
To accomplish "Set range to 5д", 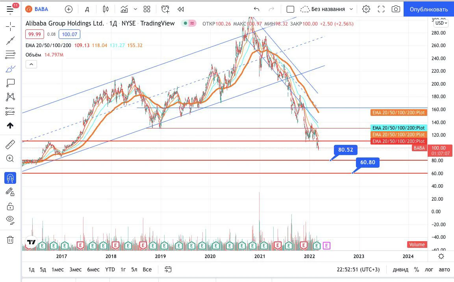I will point(43,269).
